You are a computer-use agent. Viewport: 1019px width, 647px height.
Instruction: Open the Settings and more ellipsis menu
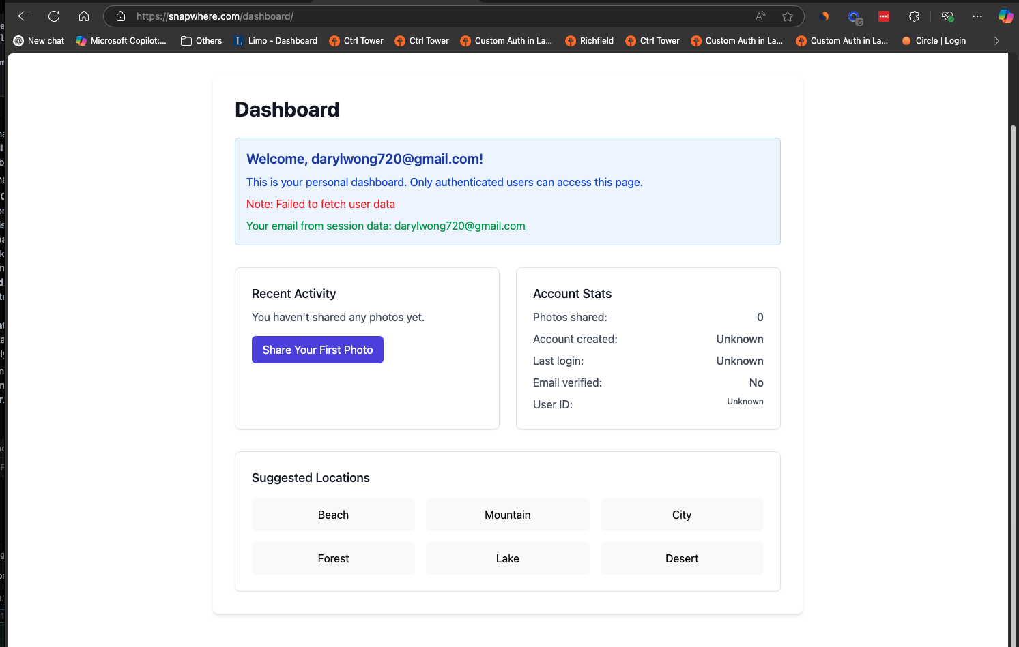(977, 16)
